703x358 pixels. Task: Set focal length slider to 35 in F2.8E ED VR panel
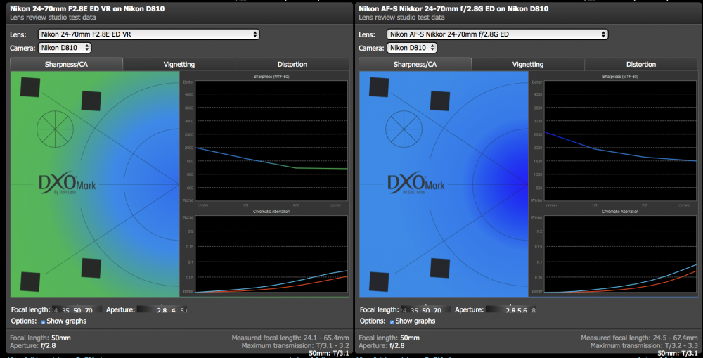[65, 310]
